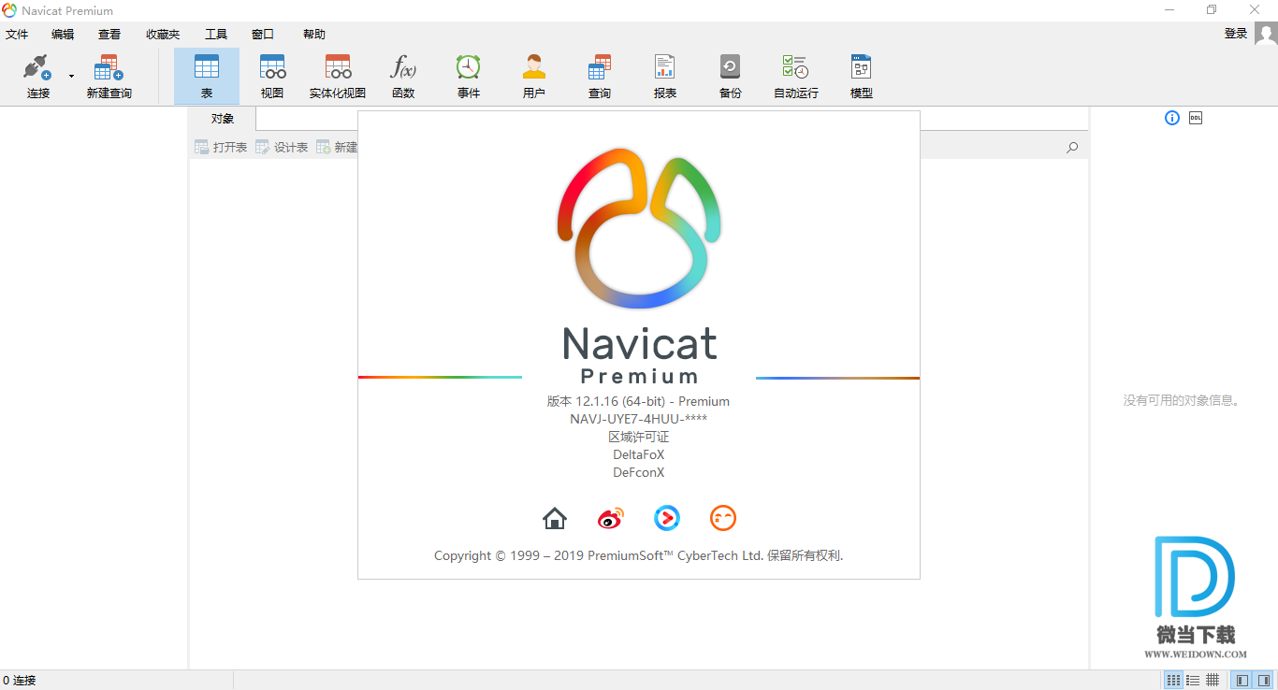The image size is (1278, 690).
Task: Click the '0 连接' status bar text
Action: pos(20,681)
